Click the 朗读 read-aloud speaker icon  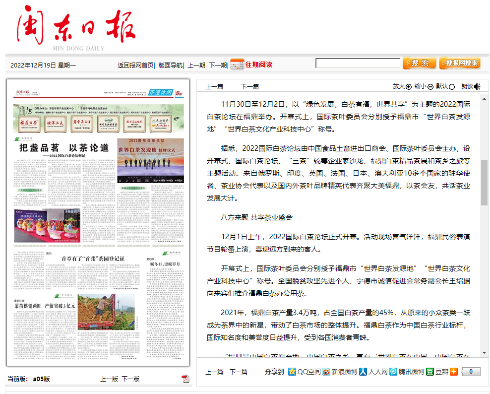click(477, 86)
